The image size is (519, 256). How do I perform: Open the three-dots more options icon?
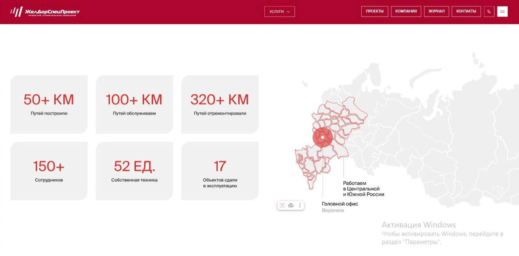300,205
